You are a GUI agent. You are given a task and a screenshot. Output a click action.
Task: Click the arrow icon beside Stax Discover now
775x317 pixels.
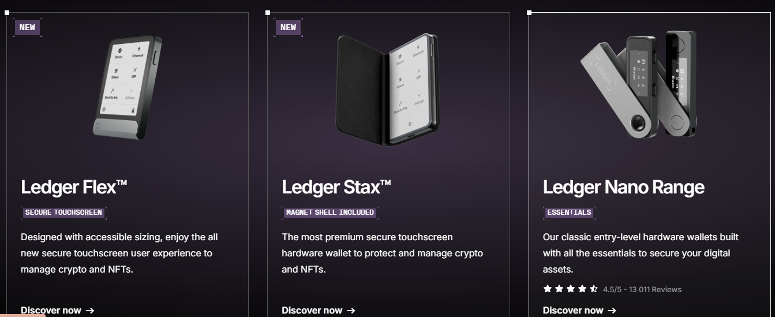pyautogui.click(x=351, y=310)
